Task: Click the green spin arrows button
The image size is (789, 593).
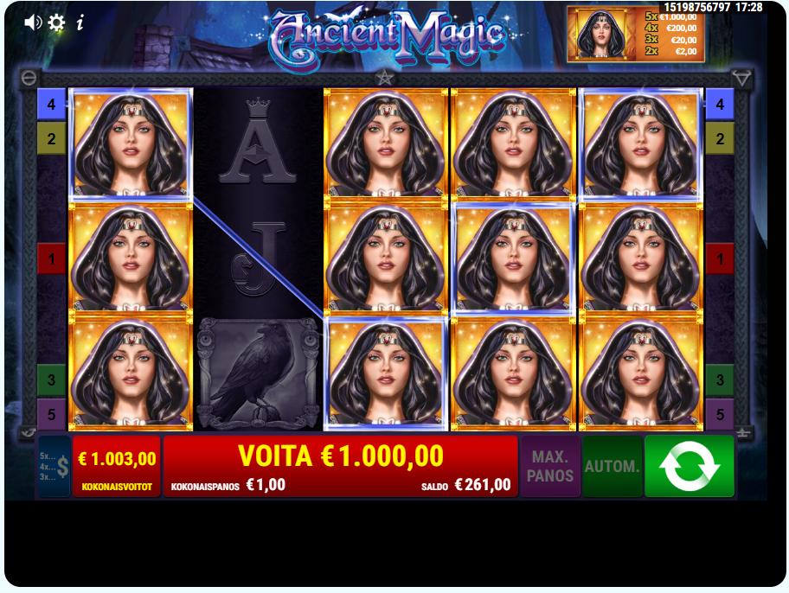Action: click(689, 466)
